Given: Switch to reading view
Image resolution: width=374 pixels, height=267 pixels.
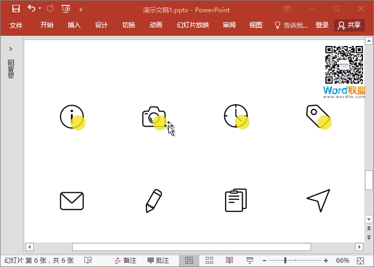Looking at the screenshot, I should pyautogui.click(x=229, y=261).
